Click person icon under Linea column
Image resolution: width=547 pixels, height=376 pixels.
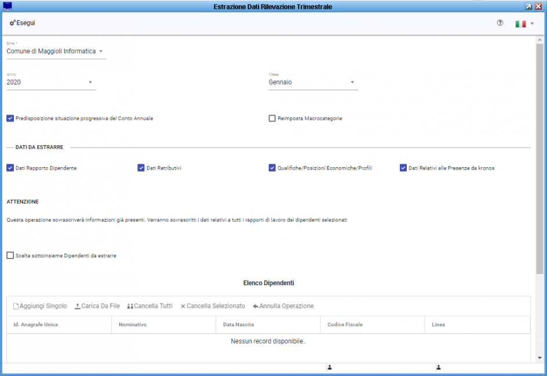pyautogui.click(x=439, y=367)
